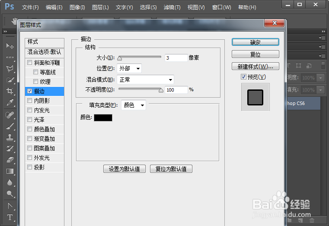
Task: Select Blending Options (混合选项:默认) row
Action: click(44, 52)
